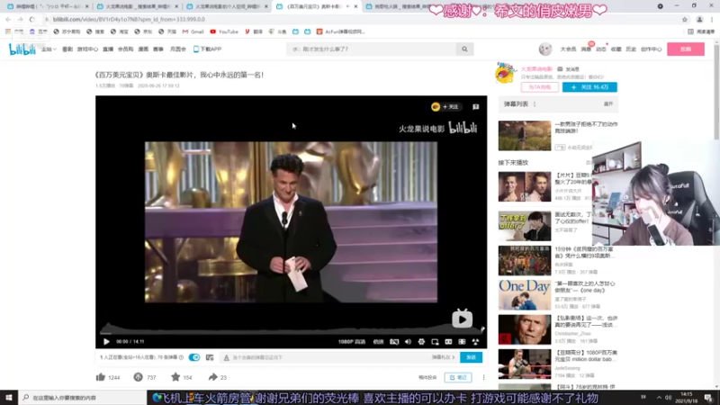Viewport: 720px width, 405px height.
Task: Open the taskbar clock and date
Action: point(686,398)
